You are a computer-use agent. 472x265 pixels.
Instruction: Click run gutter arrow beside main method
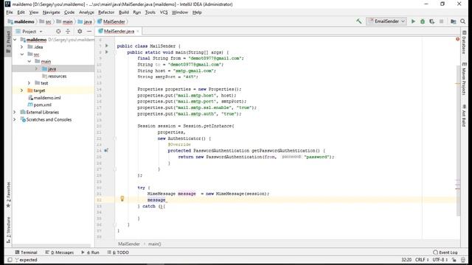point(106,52)
